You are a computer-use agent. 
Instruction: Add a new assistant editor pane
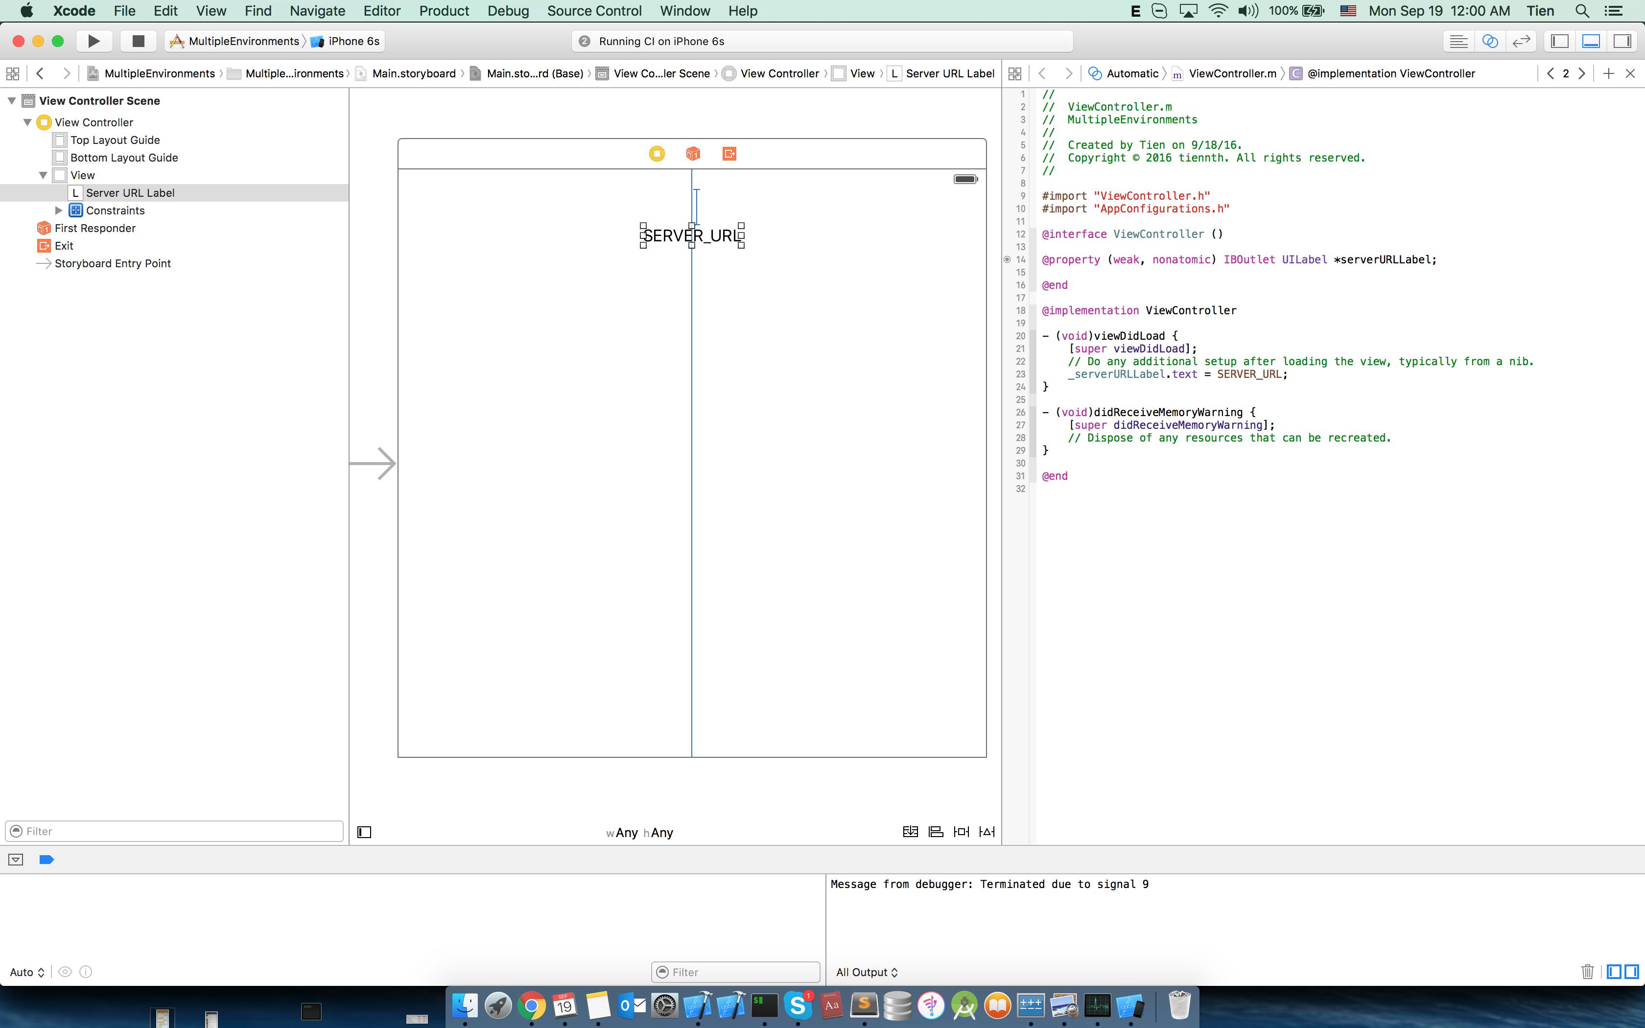(x=1608, y=73)
